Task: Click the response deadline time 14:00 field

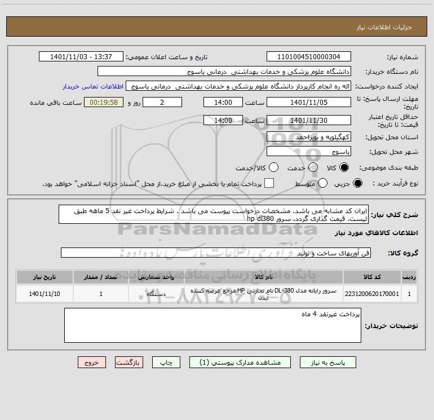Action: click(223, 102)
